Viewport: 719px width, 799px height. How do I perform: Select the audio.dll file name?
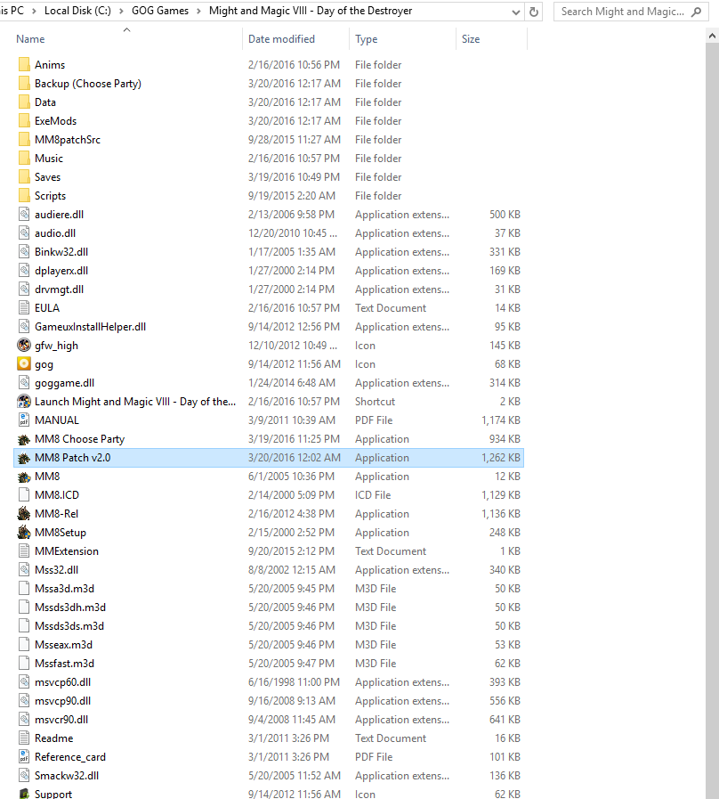[55, 233]
